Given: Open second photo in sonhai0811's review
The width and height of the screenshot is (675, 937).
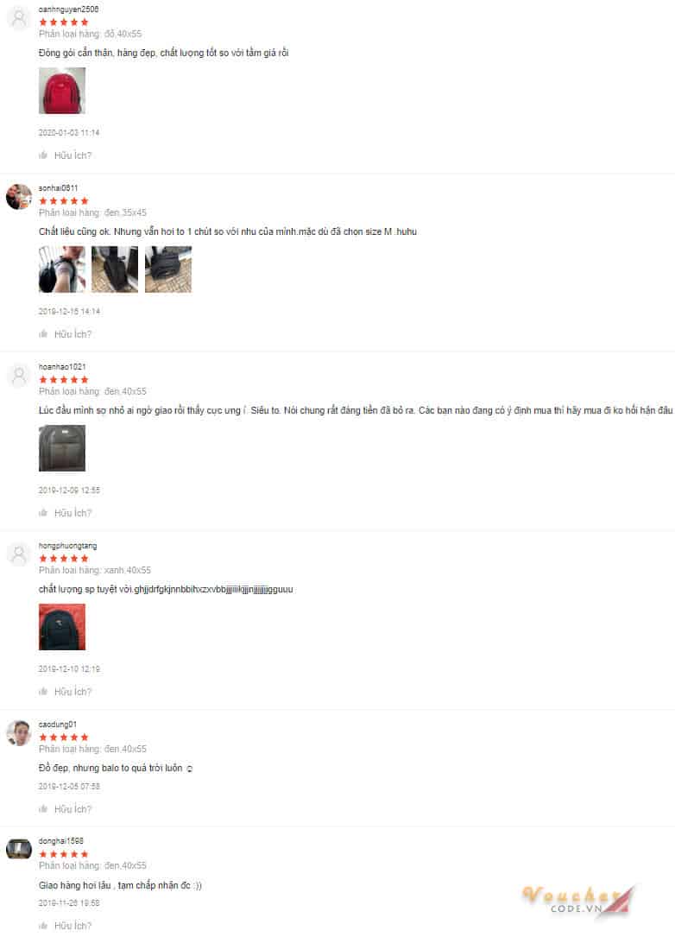Looking at the screenshot, I should coord(115,269).
